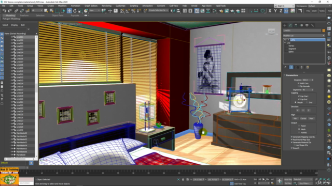Open the Create tab plus icon
This screenshot has width=332, height=186.
[x=285, y=25]
